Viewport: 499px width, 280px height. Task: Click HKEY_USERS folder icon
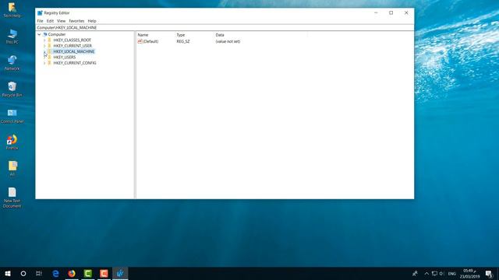click(x=49, y=57)
